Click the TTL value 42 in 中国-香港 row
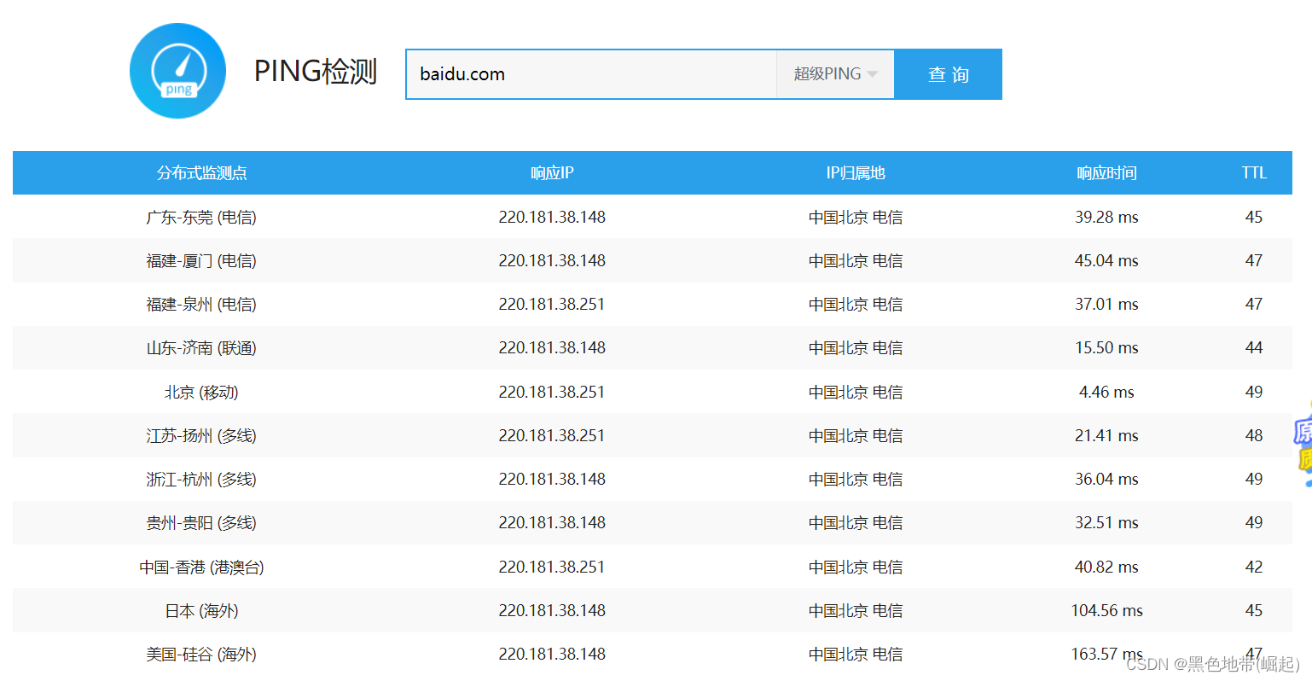This screenshot has height=681, width=1312. pyautogui.click(x=1254, y=567)
